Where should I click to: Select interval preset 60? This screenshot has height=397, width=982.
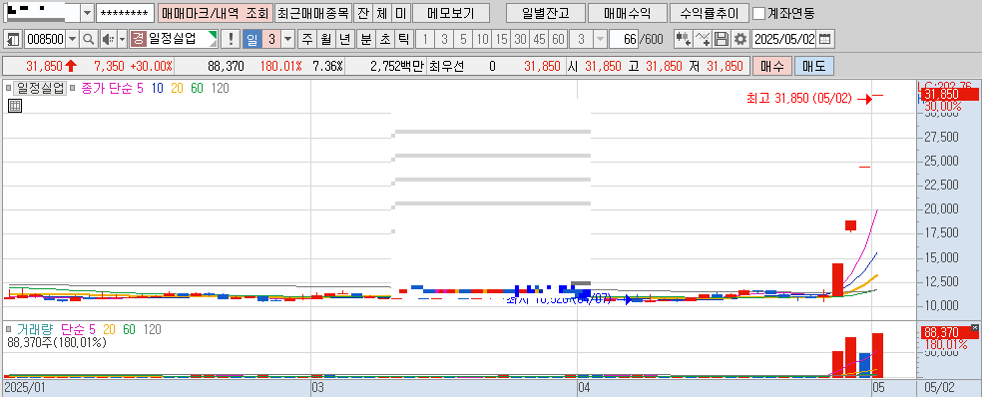click(558, 40)
